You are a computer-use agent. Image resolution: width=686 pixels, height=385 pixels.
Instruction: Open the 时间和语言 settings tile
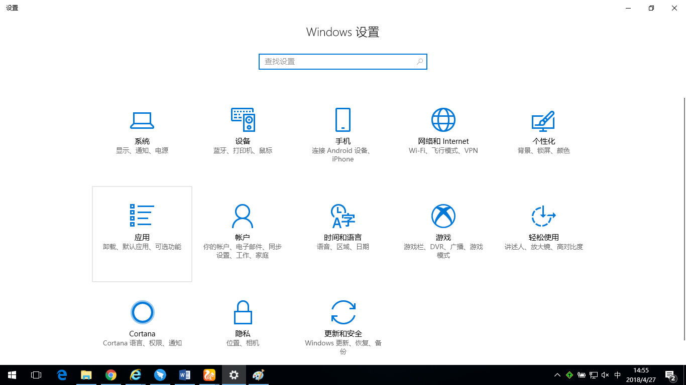click(343, 234)
